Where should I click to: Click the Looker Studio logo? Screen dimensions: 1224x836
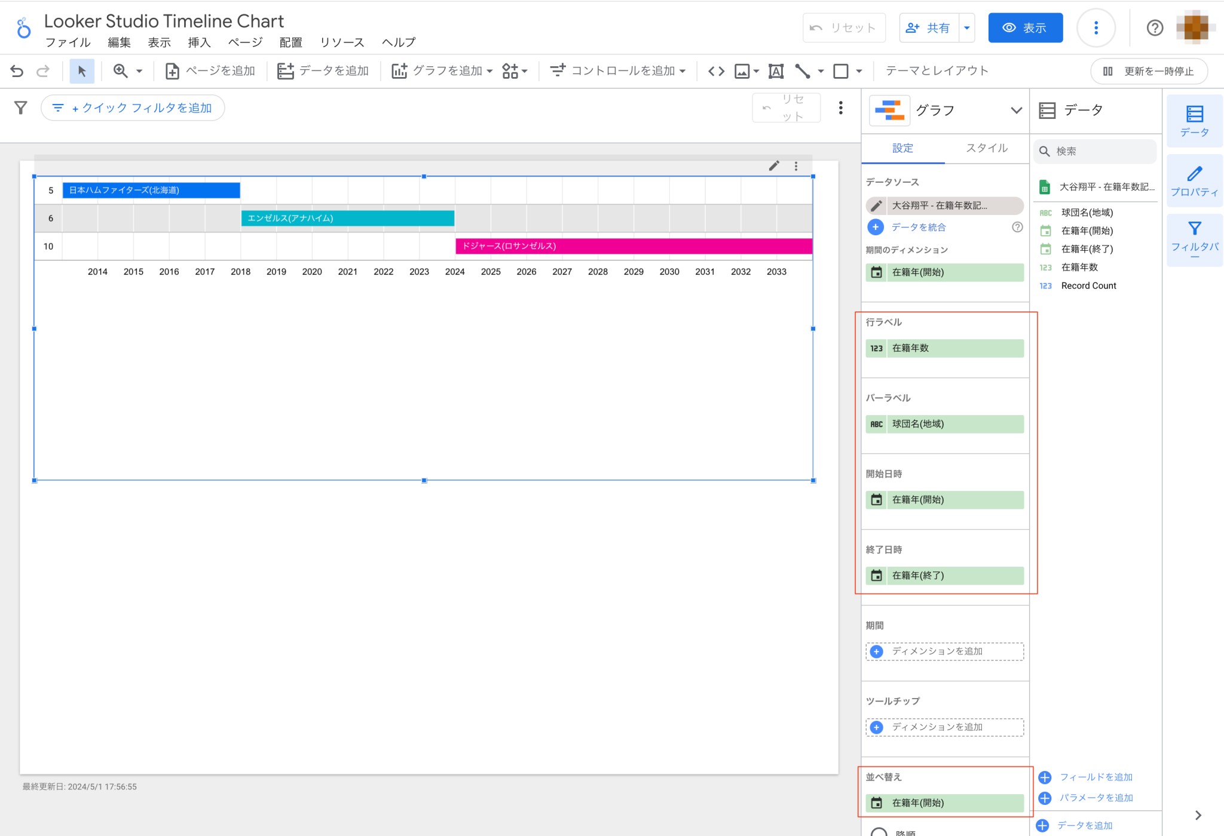(x=23, y=28)
